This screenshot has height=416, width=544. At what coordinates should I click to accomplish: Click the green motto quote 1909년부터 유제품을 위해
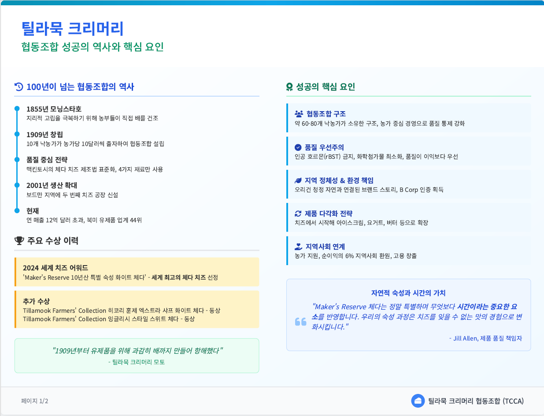coord(137,351)
